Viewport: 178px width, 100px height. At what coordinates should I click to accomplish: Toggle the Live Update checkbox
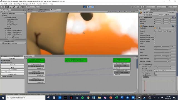(x=1, y=61)
